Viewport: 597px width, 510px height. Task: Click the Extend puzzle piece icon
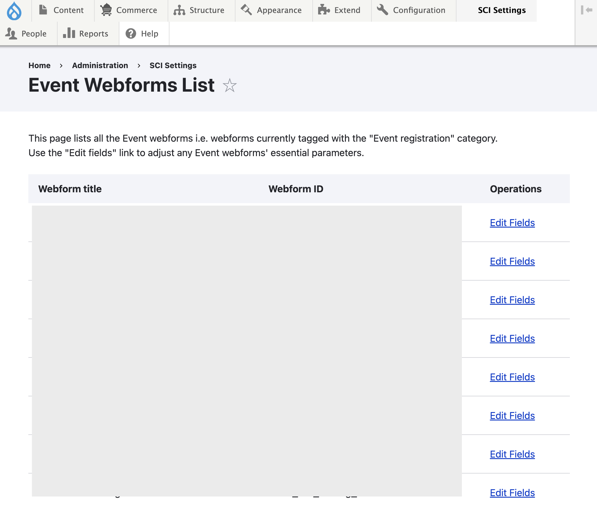pos(324,10)
